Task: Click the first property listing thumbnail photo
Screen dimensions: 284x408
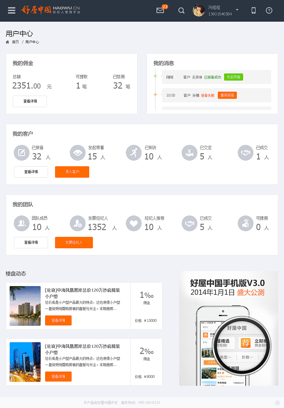Action: coord(25,306)
